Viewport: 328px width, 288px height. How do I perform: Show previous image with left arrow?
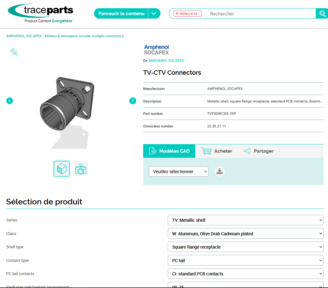10,101
